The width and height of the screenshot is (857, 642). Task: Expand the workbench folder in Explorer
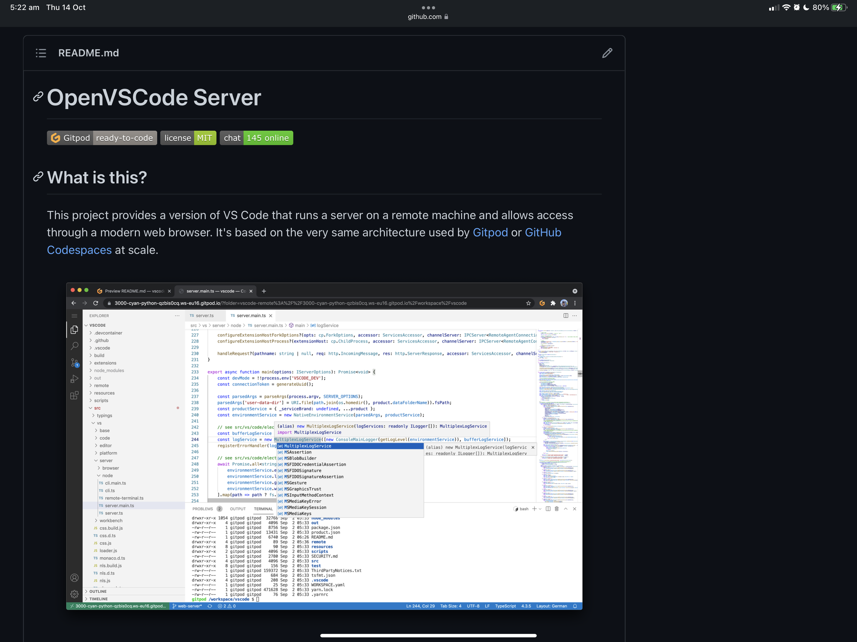[111, 521]
